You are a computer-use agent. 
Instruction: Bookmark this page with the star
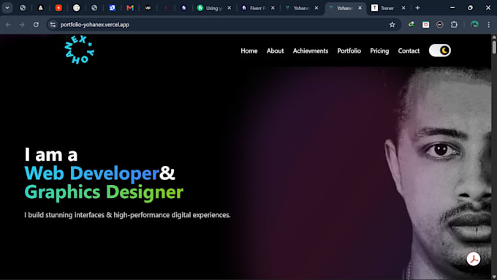tap(392, 25)
